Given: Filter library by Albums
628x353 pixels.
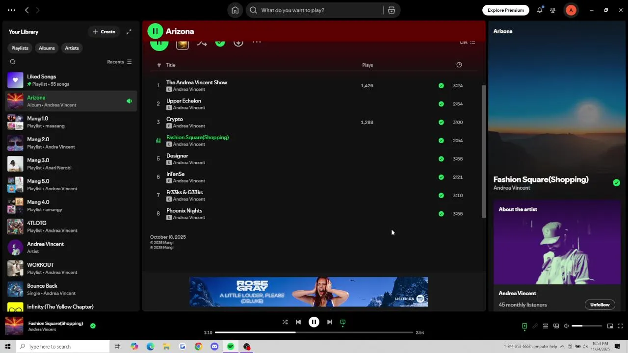Looking at the screenshot, I should click(47, 48).
